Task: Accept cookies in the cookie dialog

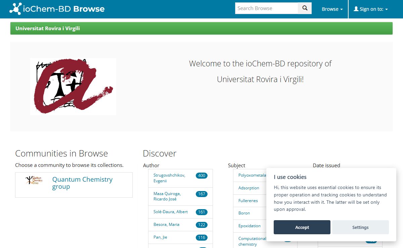Action: tap(302, 227)
